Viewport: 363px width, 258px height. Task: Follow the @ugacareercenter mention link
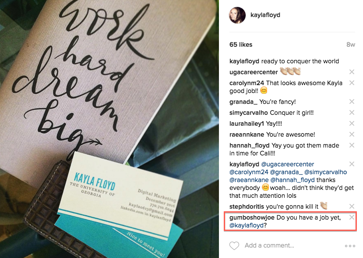click(288, 164)
